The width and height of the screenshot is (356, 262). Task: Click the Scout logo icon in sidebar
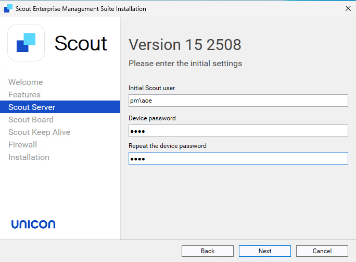(26, 43)
